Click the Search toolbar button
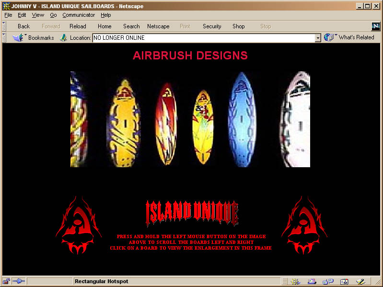The width and height of the screenshot is (383, 287). pyautogui.click(x=131, y=26)
